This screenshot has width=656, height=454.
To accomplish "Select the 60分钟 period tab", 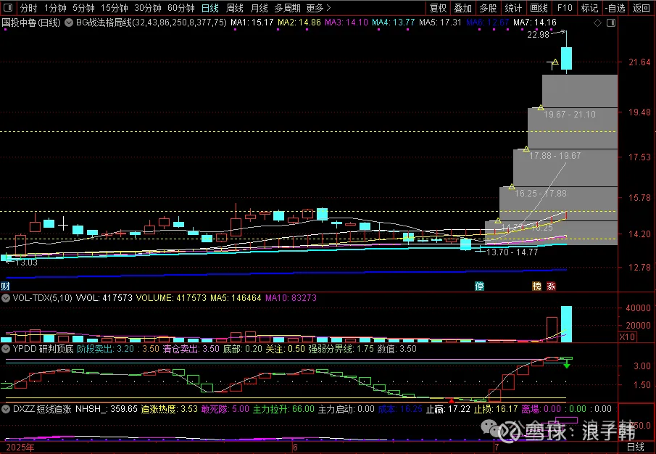I will 180,8.
